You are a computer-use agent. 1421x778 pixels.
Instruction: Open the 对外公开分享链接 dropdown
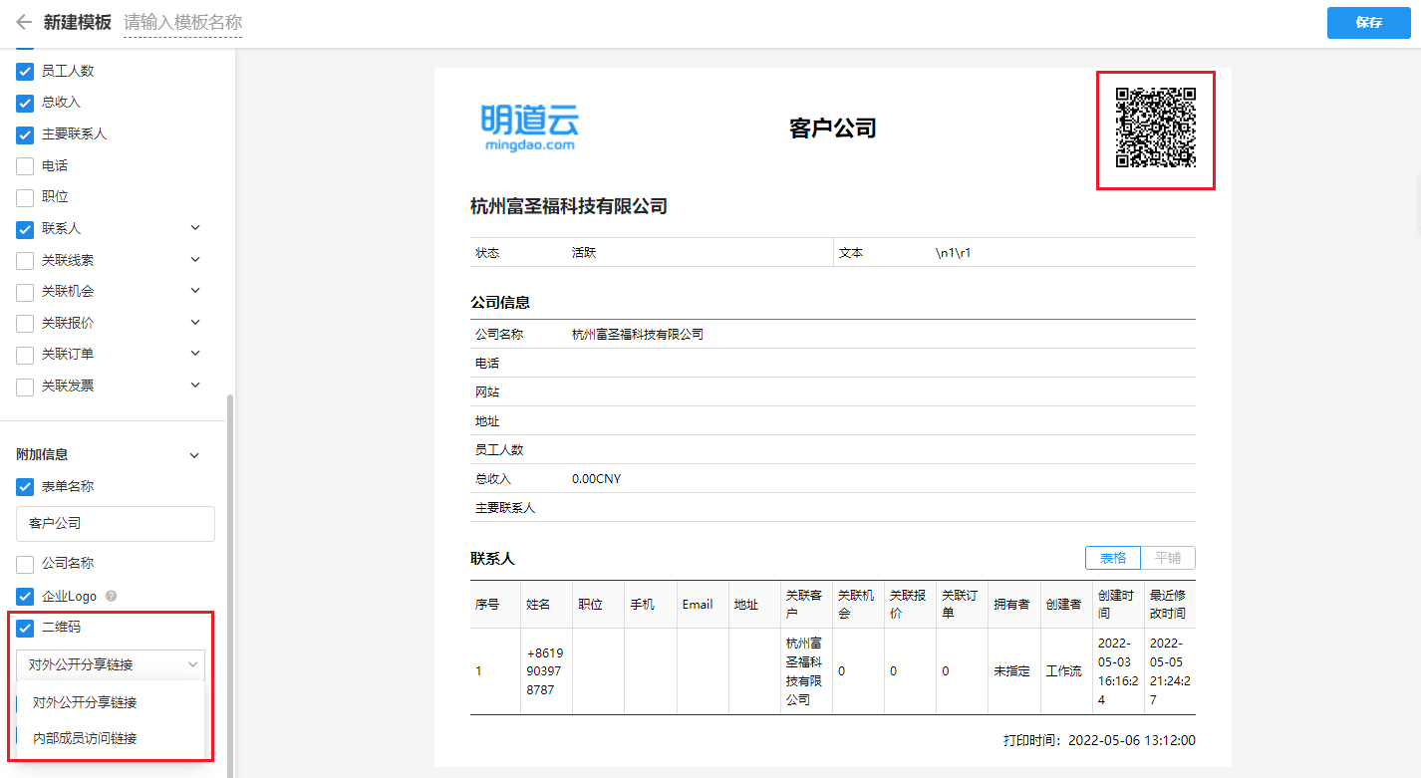[111, 664]
